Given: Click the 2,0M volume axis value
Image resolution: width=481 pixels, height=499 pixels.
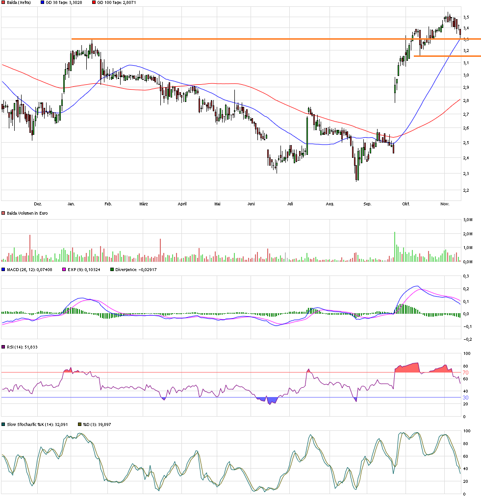Looking at the screenshot, I should [468, 234].
